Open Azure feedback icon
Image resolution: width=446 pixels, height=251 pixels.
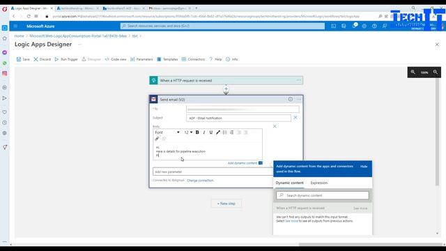385,26
